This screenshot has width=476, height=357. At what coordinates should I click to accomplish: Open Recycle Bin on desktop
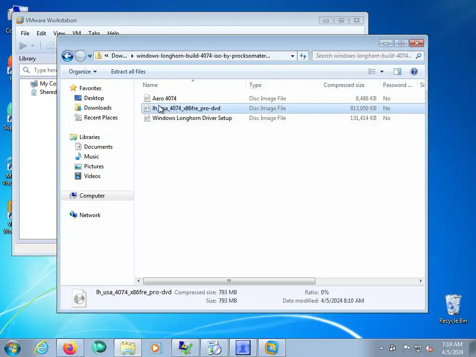(x=453, y=309)
